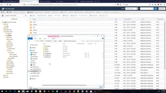Click the Explorer back arrow
166x93 pixels.
pos(29,41)
